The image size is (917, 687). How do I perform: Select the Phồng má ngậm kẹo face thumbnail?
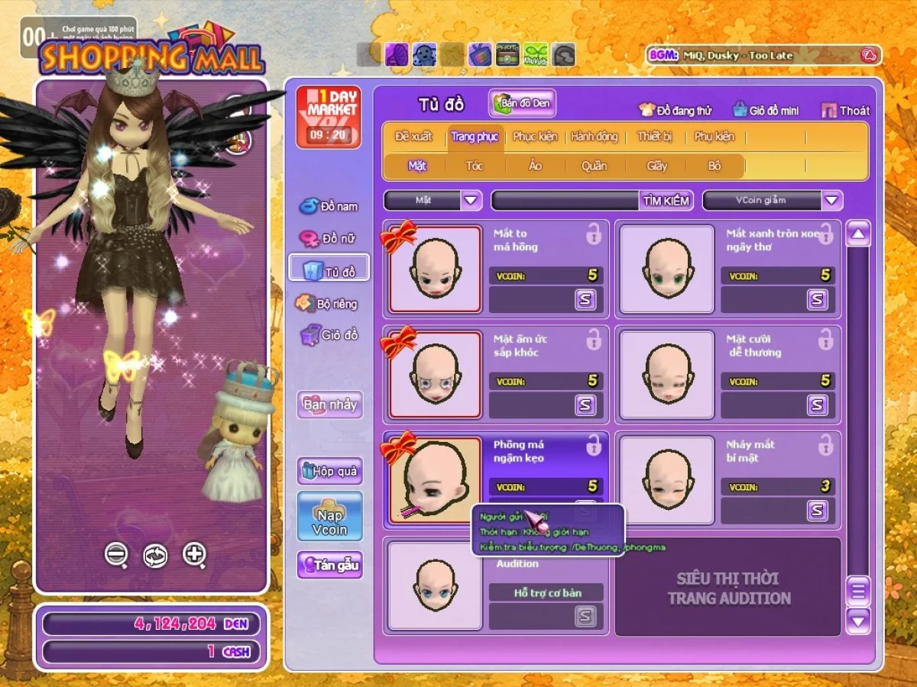(x=436, y=480)
